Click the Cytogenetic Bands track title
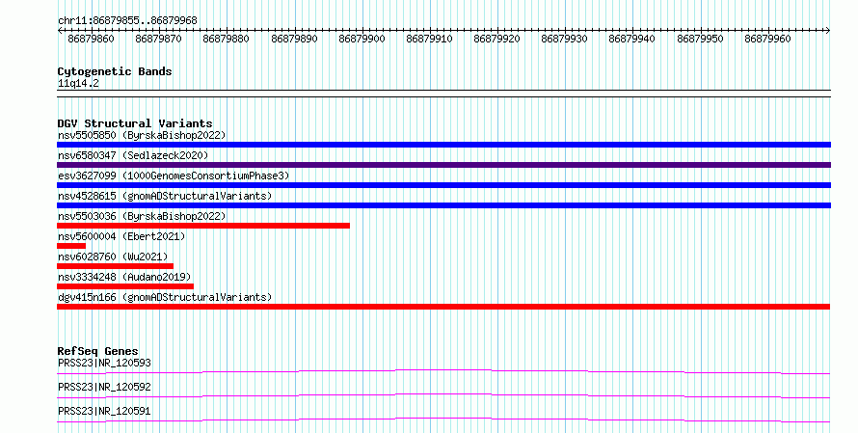 click(115, 71)
